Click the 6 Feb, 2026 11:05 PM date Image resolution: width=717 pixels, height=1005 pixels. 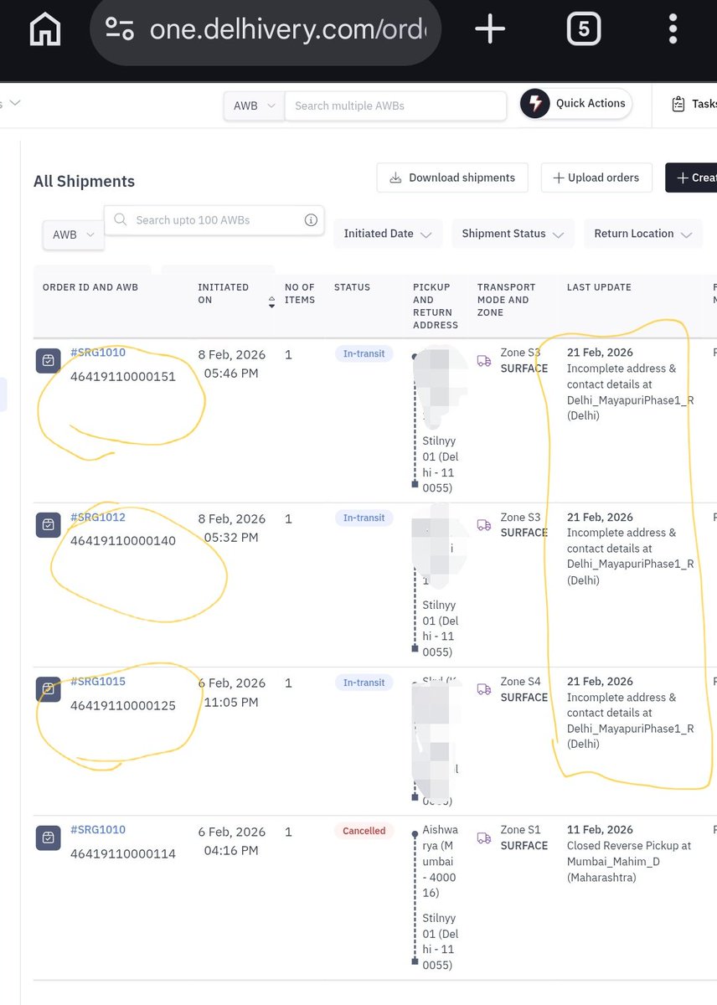click(x=231, y=693)
